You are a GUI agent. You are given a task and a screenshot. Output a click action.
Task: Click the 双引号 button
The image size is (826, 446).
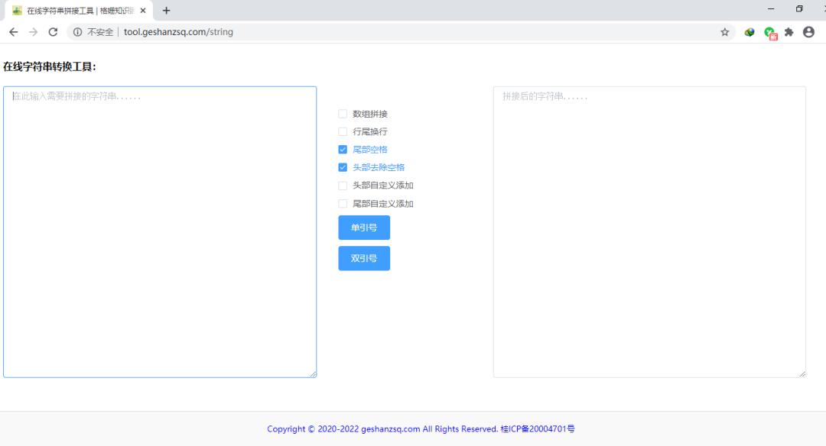(x=364, y=257)
